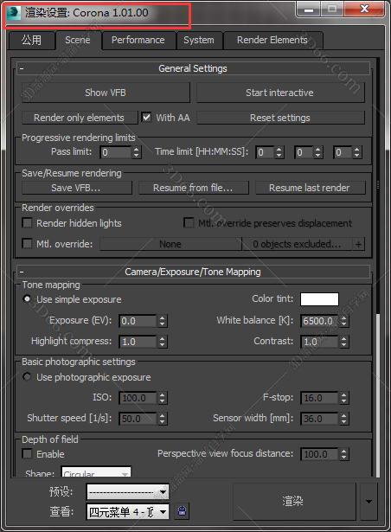Enable Depth of field checkbox
The height and width of the screenshot is (532, 391).
[x=27, y=453]
